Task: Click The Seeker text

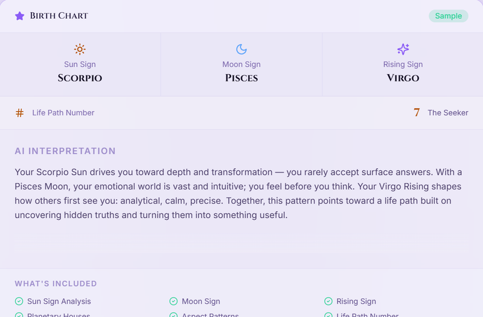Action: [x=448, y=113]
